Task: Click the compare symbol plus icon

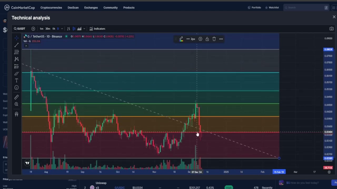Action: pyautogui.click(x=33, y=29)
